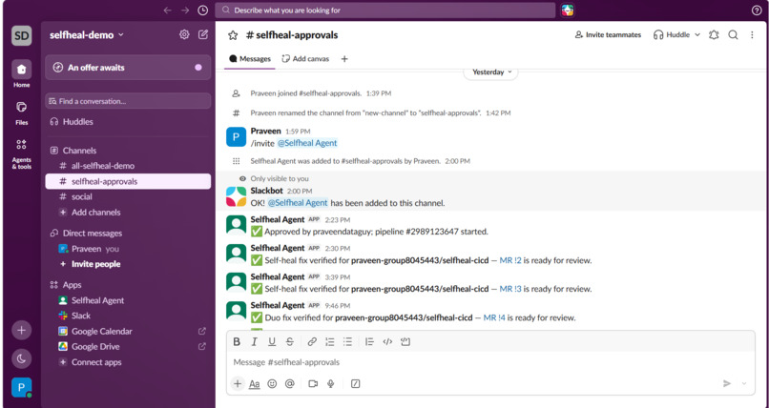Image resolution: width=769 pixels, height=408 pixels.
Task: Click the top search bar
Action: [x=385, y=10]
